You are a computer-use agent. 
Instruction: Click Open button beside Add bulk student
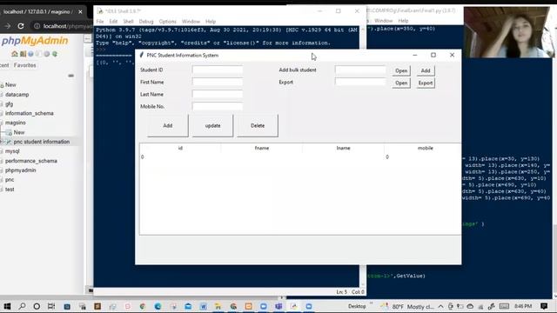tap(401, 70)
